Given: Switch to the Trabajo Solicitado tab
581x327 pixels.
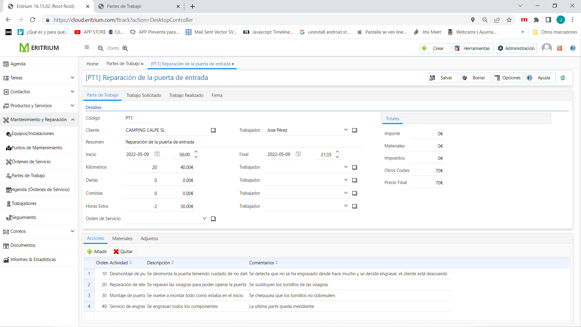Looking at the screenshot, I should click(144, 95).
